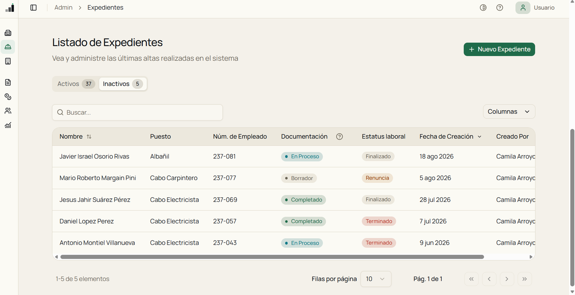Click the Documentación help info icon
Viewport: 575px width, 295px height.
coord(340,137)
